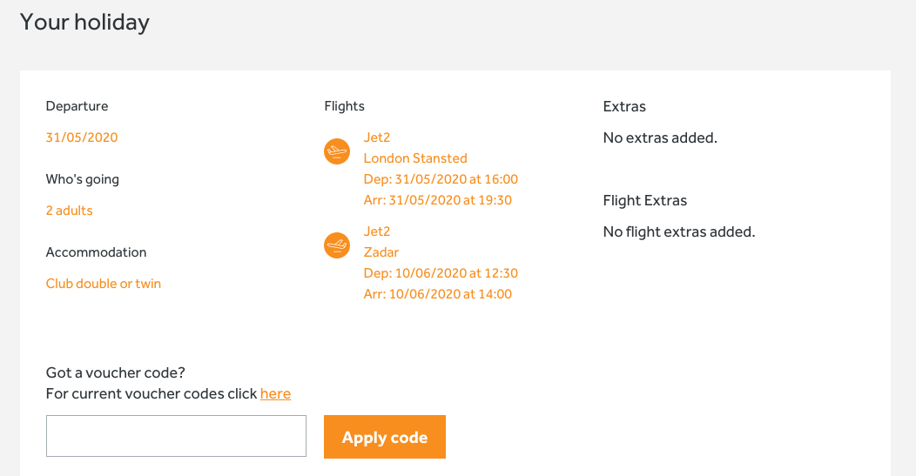Click the second Jet2 airline label
The height and width of the screenshot is (476, 916).
(377, 231)
